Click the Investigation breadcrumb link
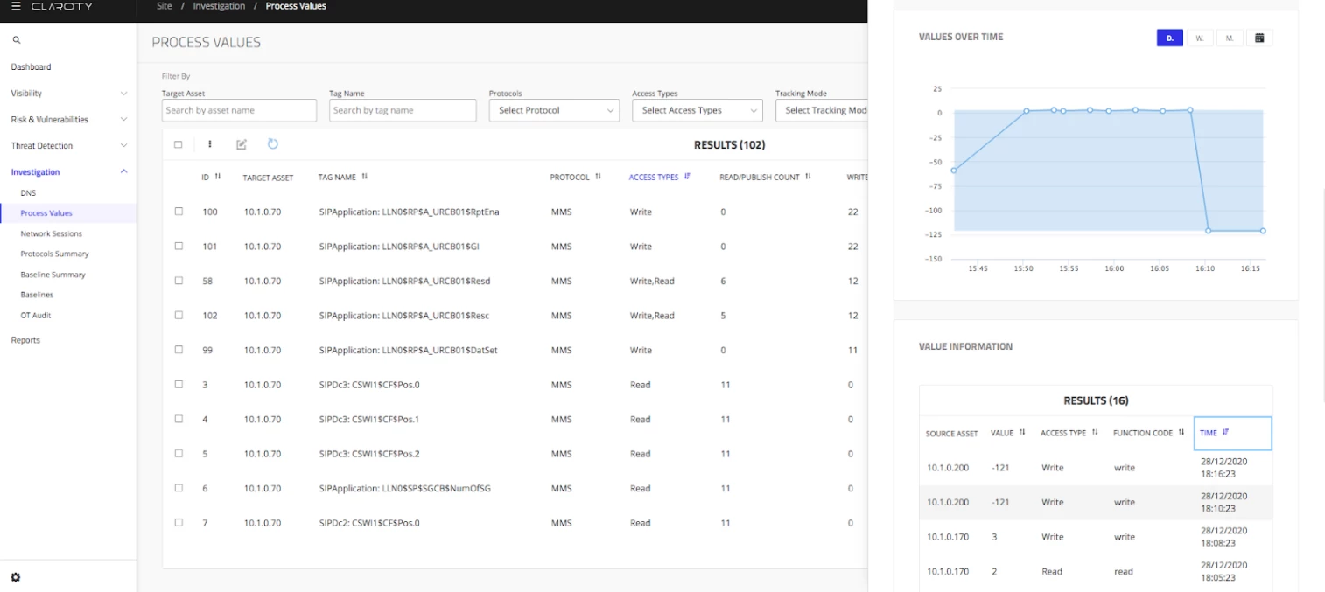This screenshot has width=1325, height=592. point(219,6)
